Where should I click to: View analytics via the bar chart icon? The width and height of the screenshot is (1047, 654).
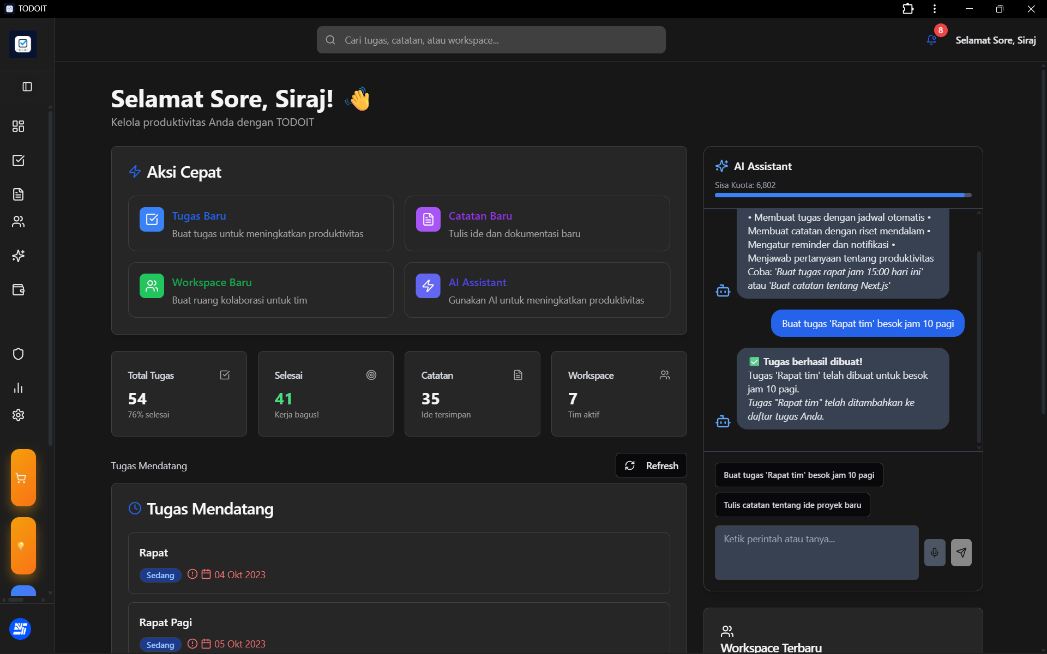19,387
